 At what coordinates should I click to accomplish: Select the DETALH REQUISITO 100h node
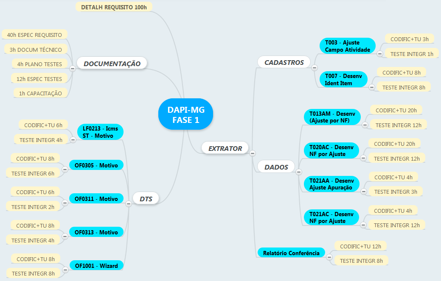(114, 7)
